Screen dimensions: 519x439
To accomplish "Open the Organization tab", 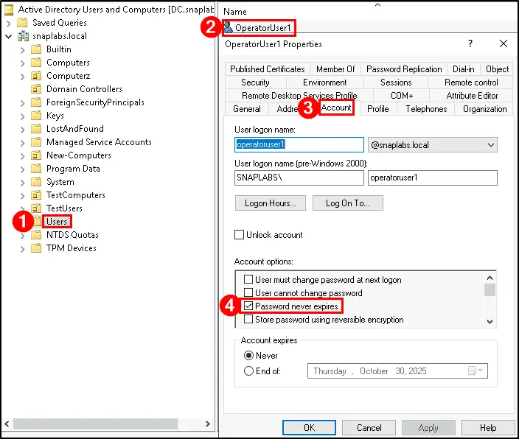I will pyautogui.click(x=484, y=109).
